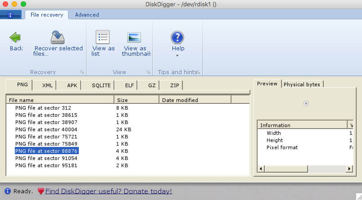Click Recover selected files drive icon
The image size is (362, 200).
[58, 37]
